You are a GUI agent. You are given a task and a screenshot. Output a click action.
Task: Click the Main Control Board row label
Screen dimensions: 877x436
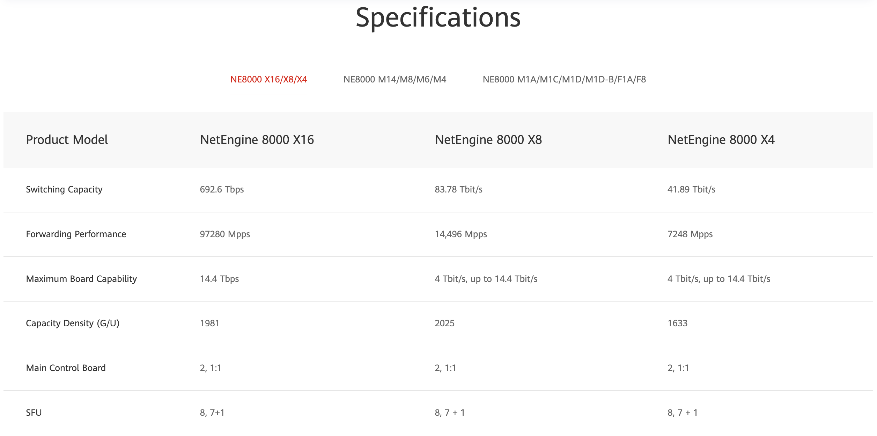click(x=66, y=368)
